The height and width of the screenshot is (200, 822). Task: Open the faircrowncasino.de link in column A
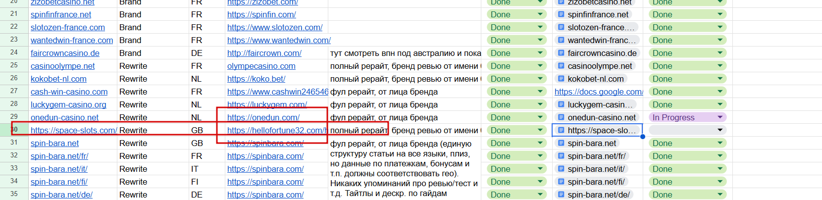65,53
